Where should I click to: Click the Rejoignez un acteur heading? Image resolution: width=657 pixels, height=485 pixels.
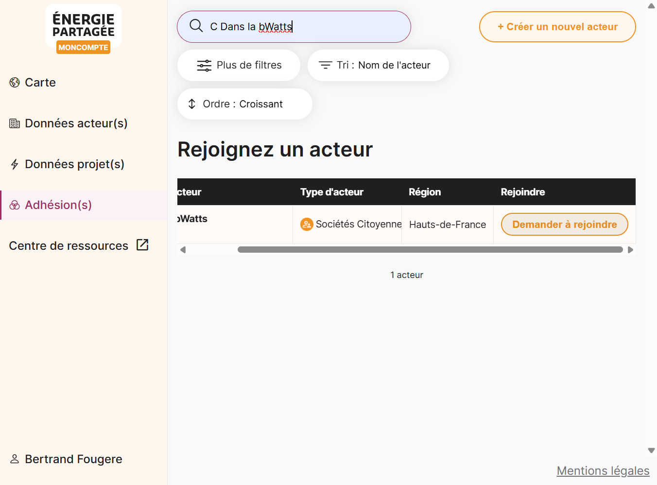click(275, 149)
